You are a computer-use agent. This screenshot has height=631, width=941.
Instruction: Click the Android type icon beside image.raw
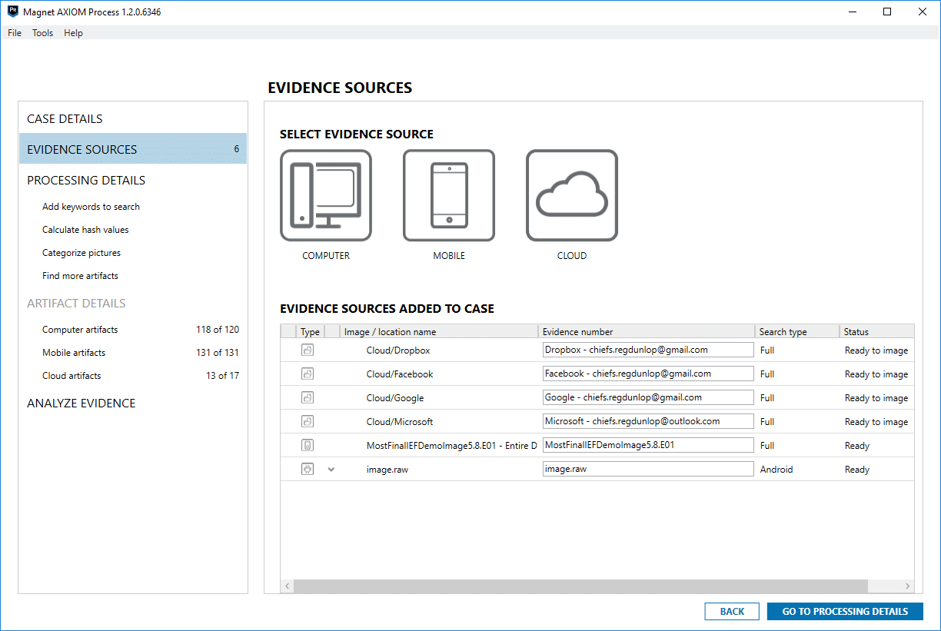[307, 469]
